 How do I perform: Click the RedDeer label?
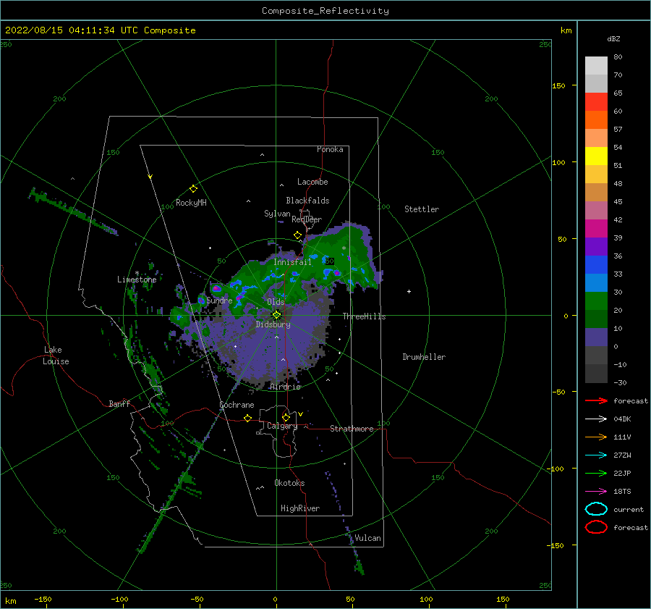click(307, 219)
